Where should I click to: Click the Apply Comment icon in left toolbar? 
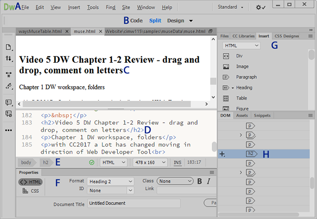(x=8, y=103)
